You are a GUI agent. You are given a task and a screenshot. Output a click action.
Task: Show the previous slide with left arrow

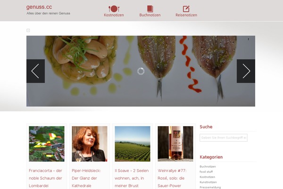click(x=35, y=71)
